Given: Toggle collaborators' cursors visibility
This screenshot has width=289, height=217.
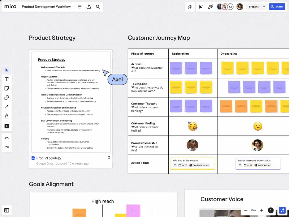Looking at the screenshot, I should click(x=201, y=7).
